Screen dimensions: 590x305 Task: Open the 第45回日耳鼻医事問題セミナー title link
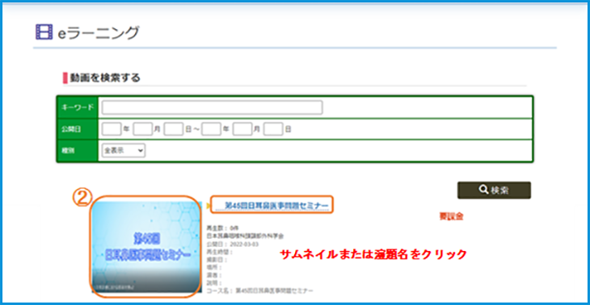tap(276, 206)
